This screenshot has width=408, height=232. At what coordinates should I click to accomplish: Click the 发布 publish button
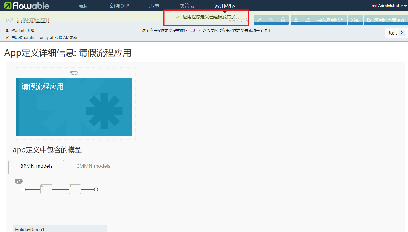tap(355, 20)
